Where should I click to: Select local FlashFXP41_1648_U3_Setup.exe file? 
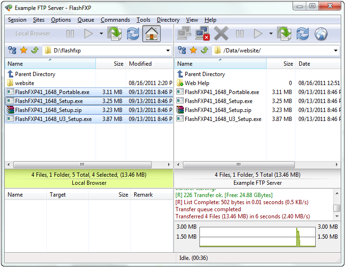(89, 119)
